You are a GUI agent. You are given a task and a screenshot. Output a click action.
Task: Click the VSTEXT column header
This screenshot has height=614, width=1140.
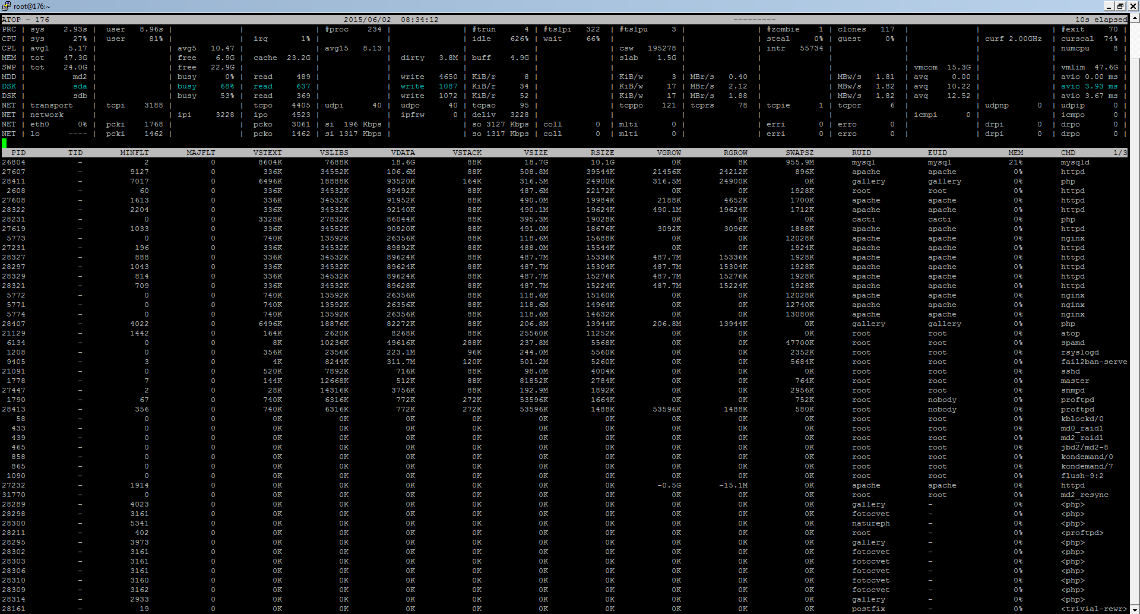268,153
